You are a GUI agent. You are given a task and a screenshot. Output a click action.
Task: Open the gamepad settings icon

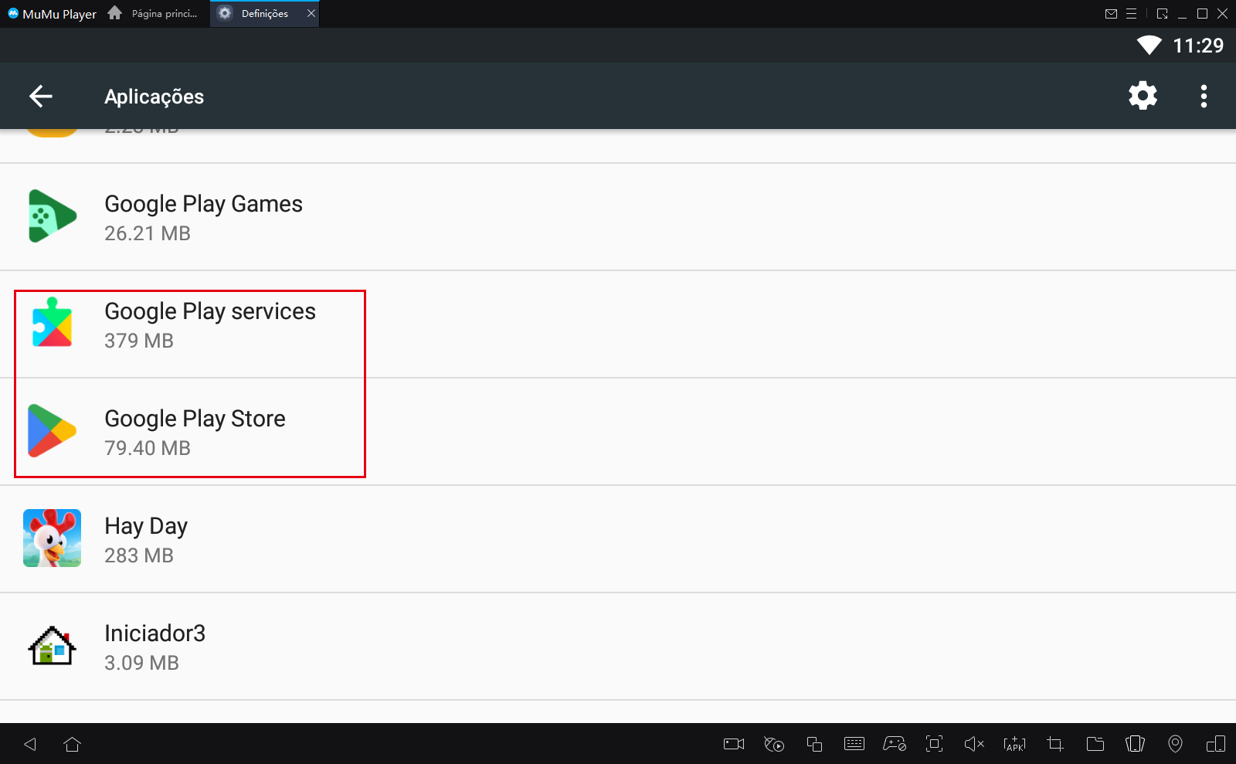click(895, 744)
